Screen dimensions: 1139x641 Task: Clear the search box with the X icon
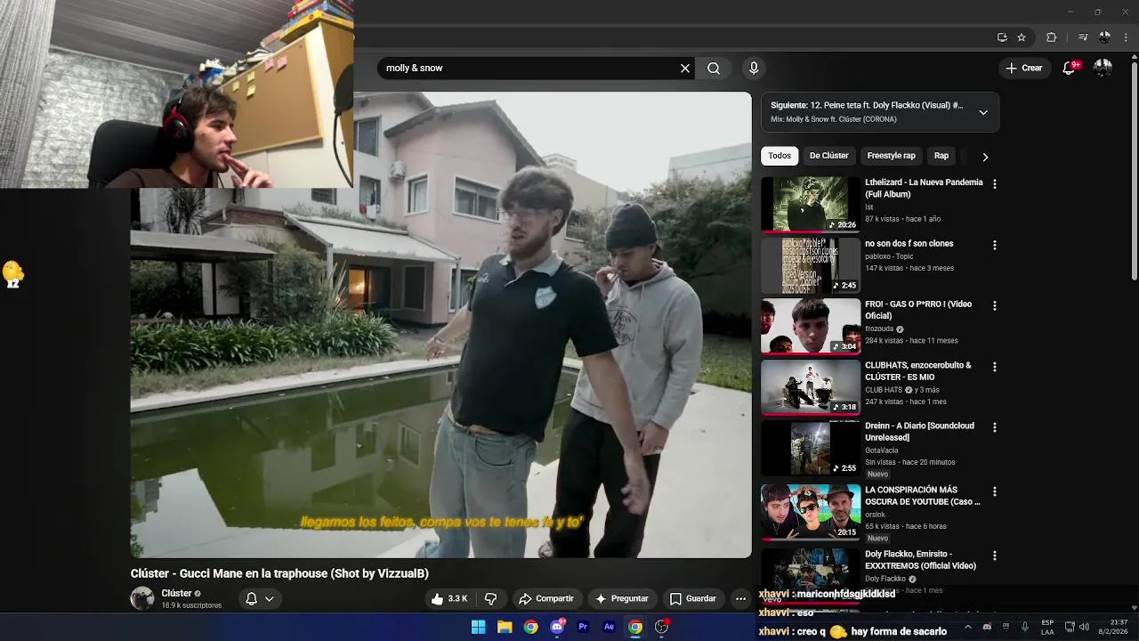(685, 69)
